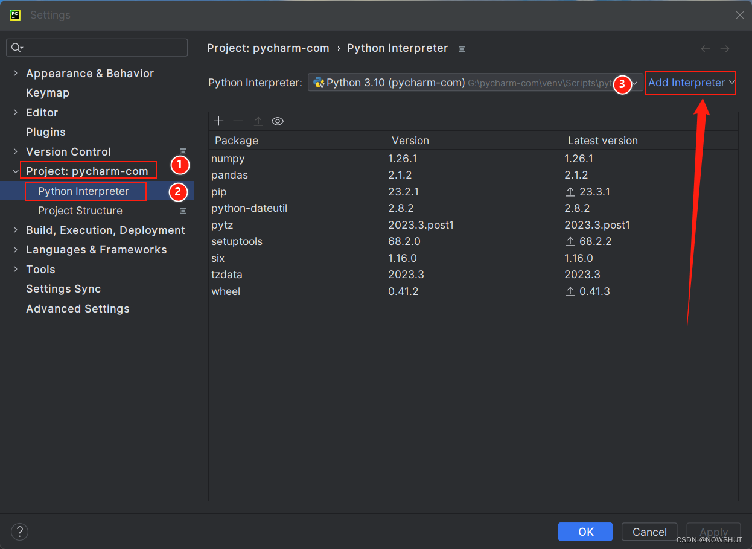Select Plugins settings page
Viewport: 752px width, 549px height.
46,132
